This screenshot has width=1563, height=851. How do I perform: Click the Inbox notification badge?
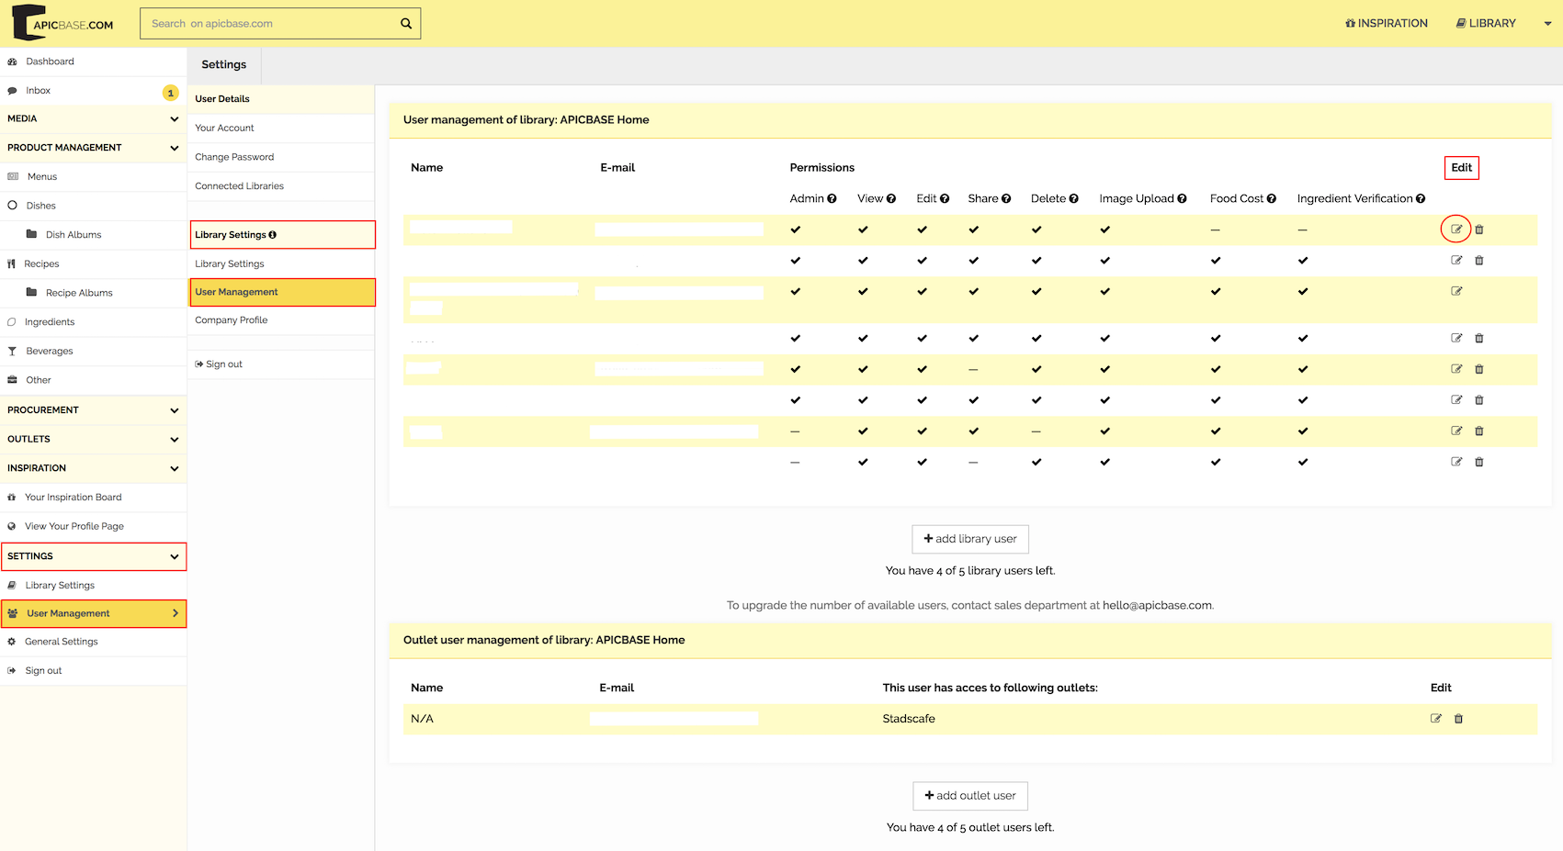170,93
